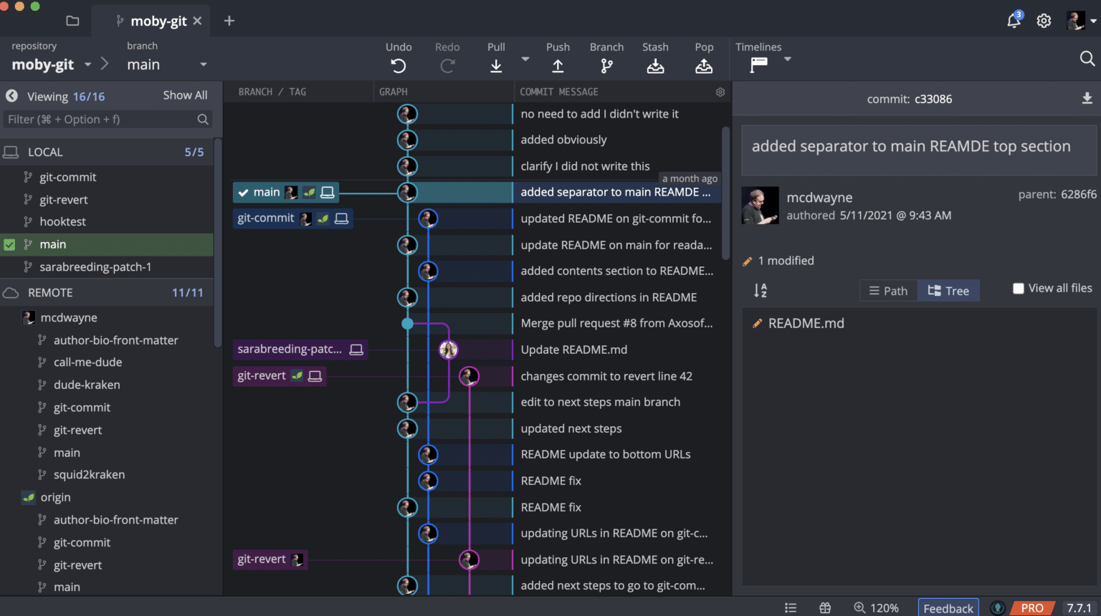Select the Tree view toggle

948,290
